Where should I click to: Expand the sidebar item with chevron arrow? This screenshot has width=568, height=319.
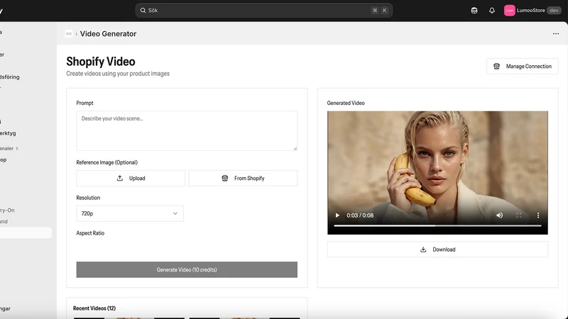(9, 148)
